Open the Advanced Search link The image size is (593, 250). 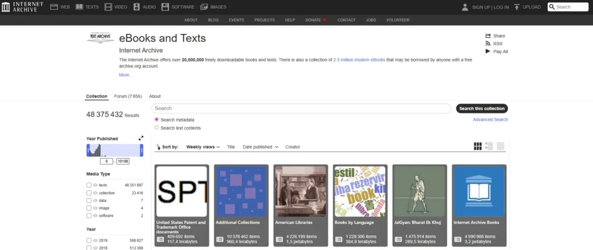point(490,119)
